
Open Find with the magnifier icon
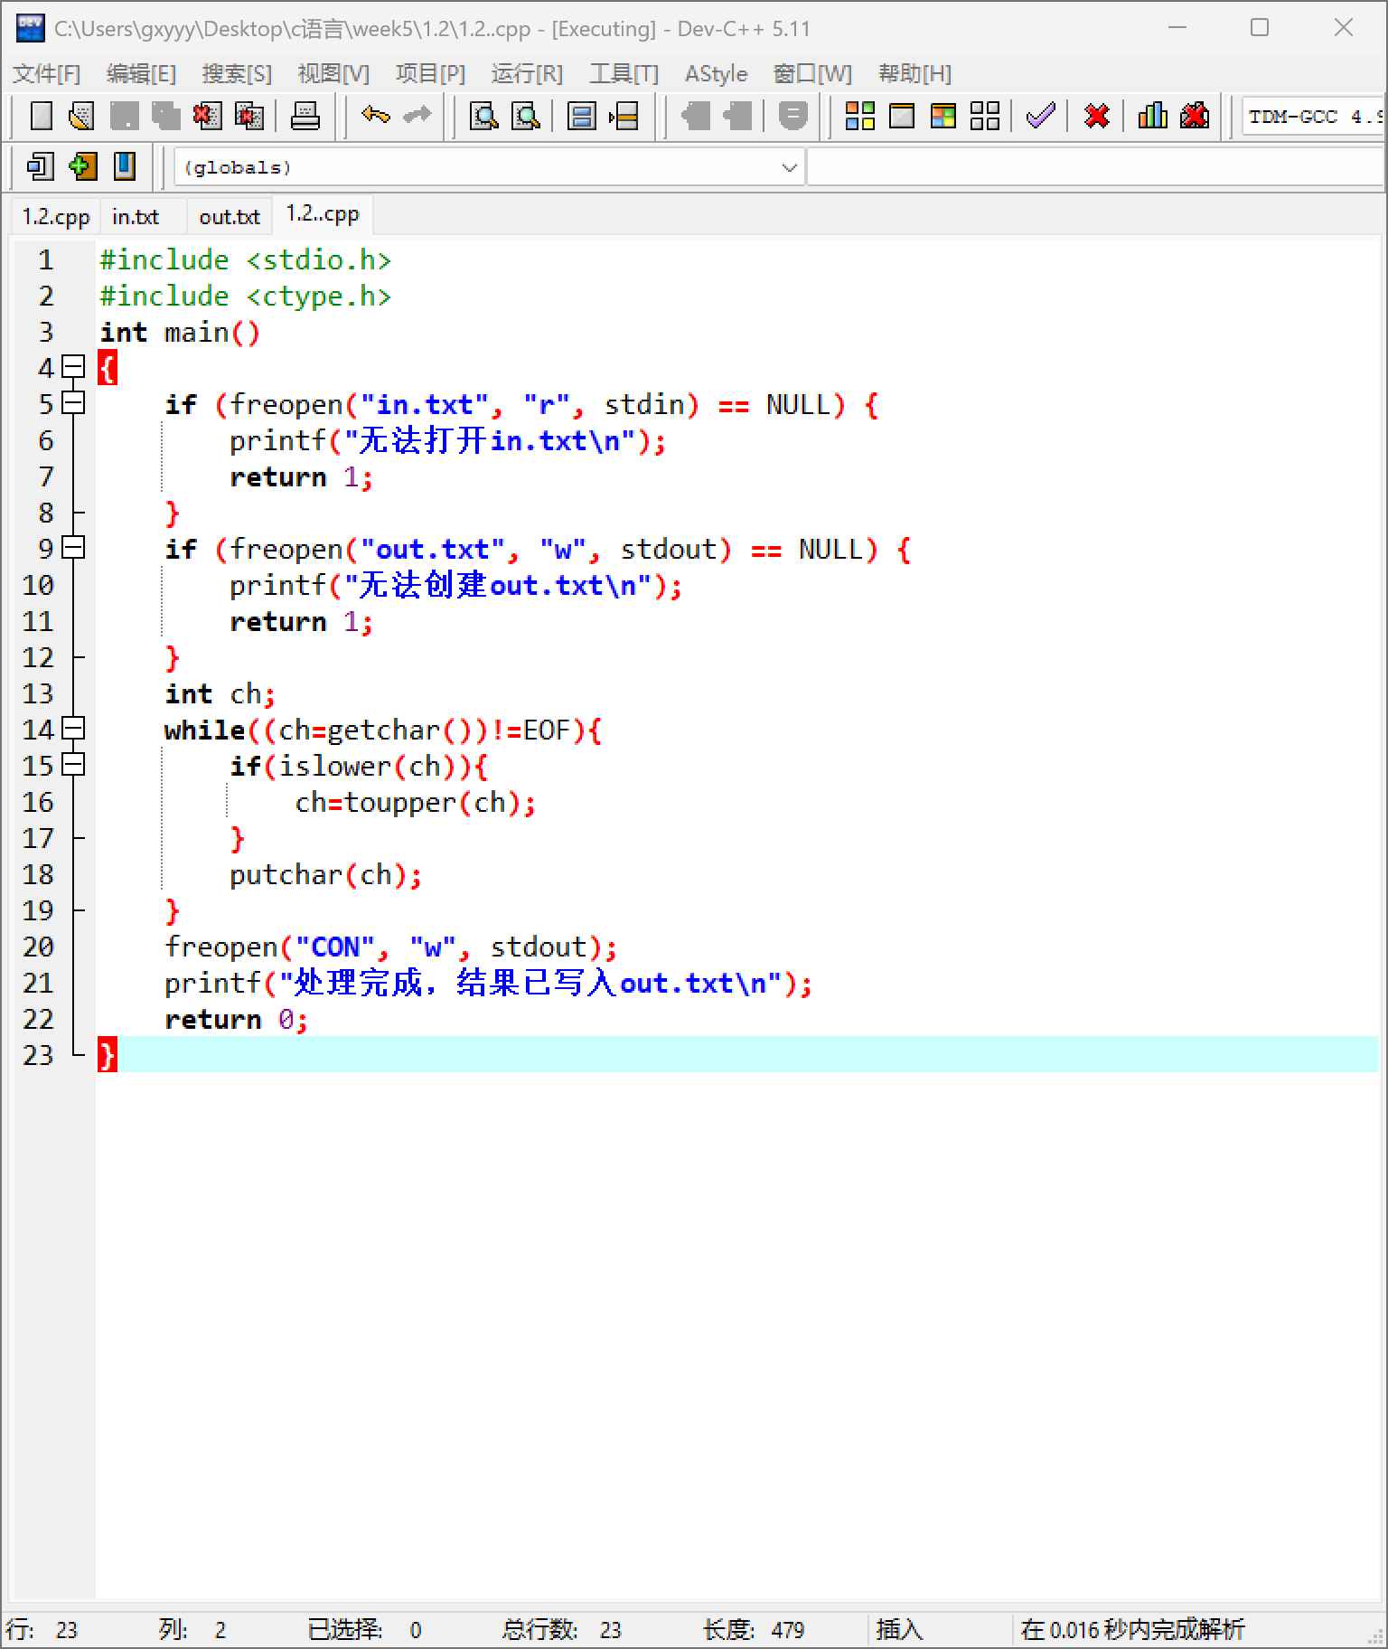pyautogui.click(x=484, y=116)
